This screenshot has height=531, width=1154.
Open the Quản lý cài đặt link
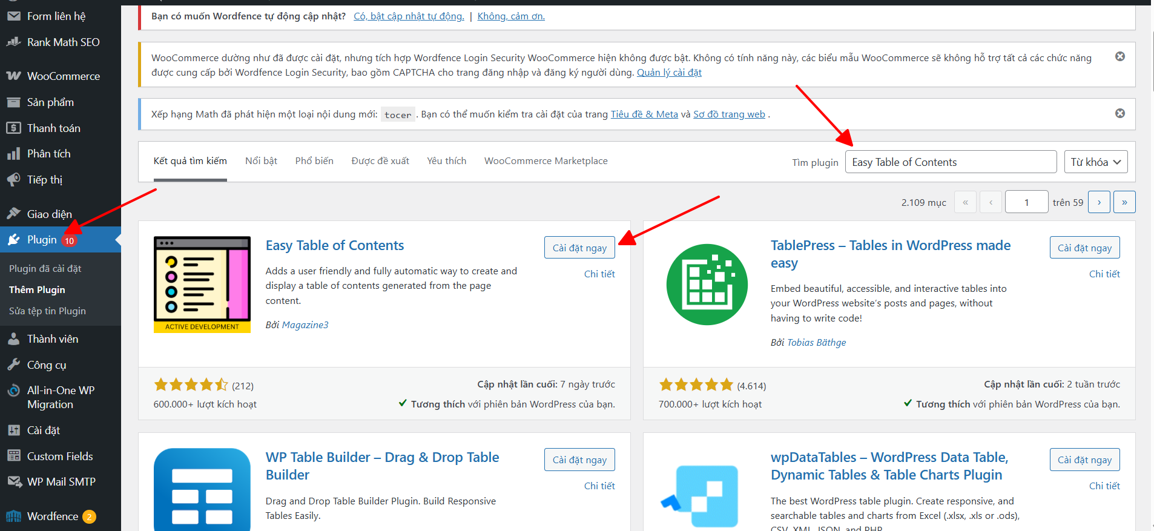(669, 73)
